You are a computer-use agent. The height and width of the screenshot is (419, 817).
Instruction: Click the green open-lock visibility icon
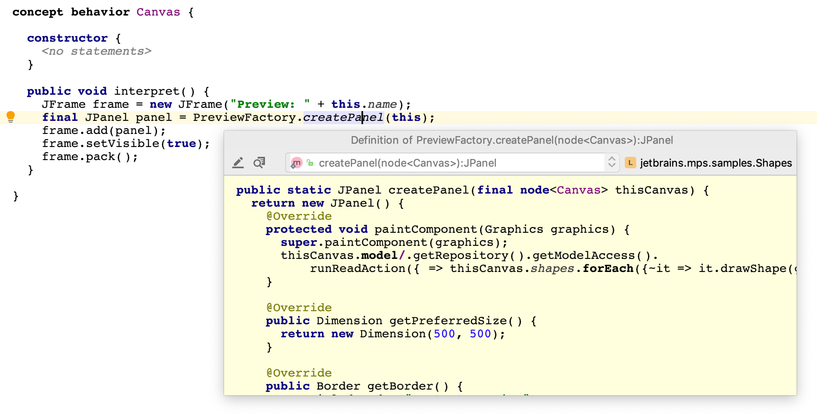point(310,163)
